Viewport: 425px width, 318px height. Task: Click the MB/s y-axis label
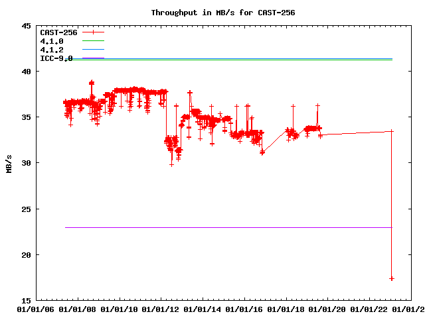click(x=9, y=162)
